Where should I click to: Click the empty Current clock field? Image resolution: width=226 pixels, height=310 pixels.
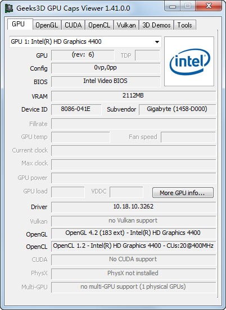(x=133, y=151)
